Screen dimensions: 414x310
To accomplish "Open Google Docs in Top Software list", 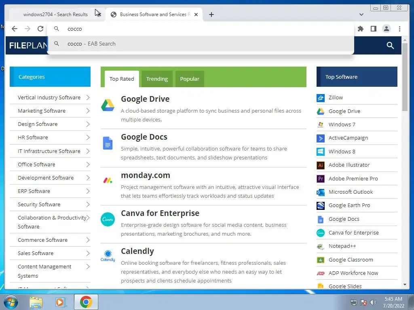I will coord(344,219).
